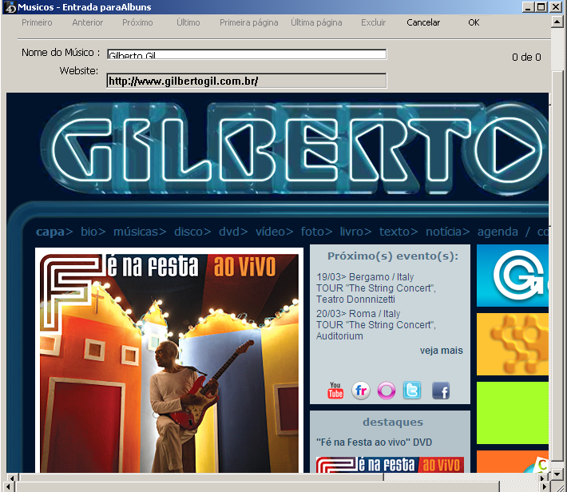Open the pink circle Orkut icon
Image resolution: width=567 pixels, height=492 pixels.
point(387,391)
